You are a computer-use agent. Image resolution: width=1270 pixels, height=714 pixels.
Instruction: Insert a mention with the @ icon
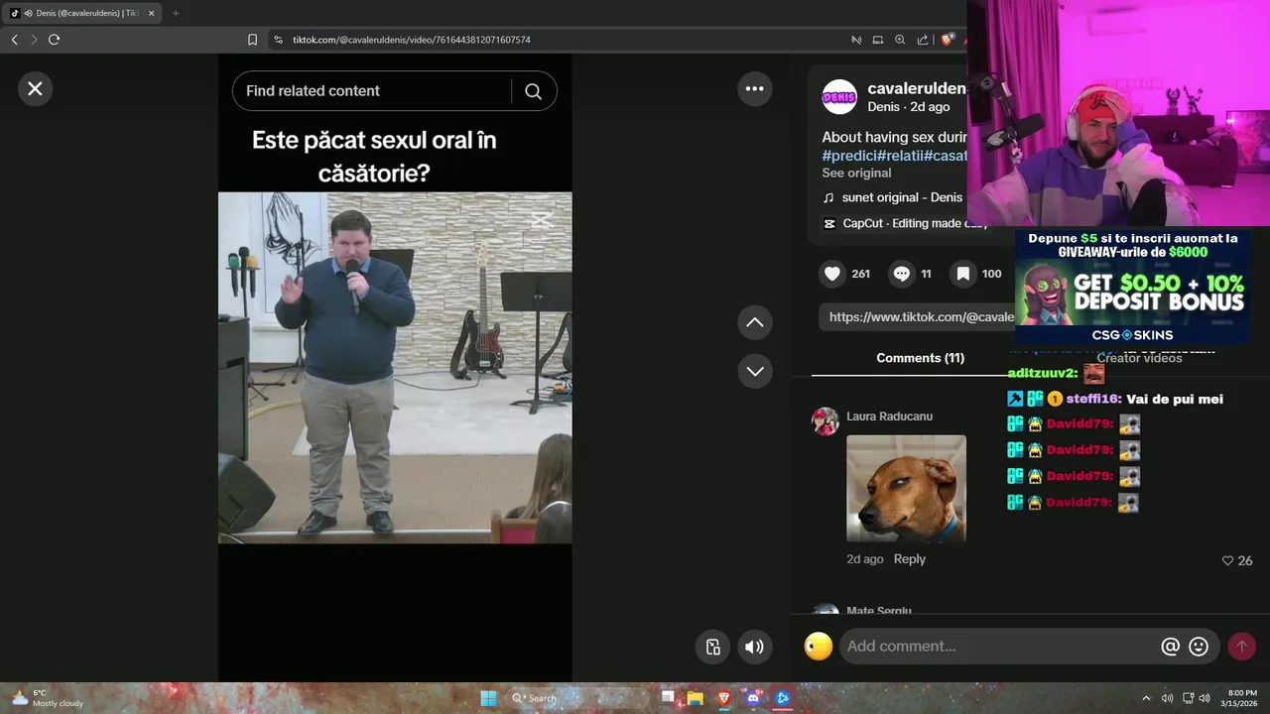pyautogui.click(x=1171, y=647)
